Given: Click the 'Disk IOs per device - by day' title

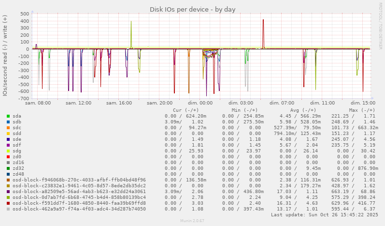Looking at the screenshot, I should (192, 9).
